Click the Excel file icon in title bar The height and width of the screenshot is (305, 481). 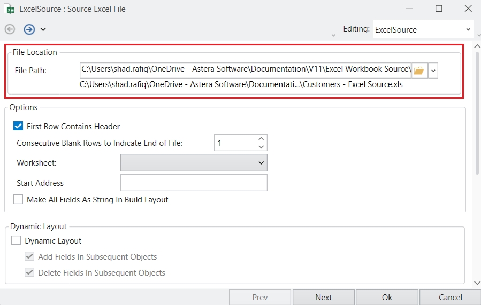9,9
